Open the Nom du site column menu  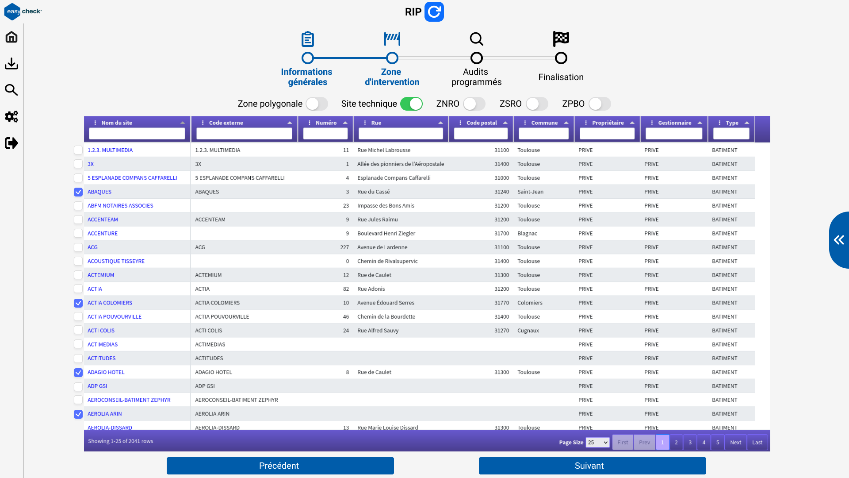pyautogui.click(x=96, y=123)
